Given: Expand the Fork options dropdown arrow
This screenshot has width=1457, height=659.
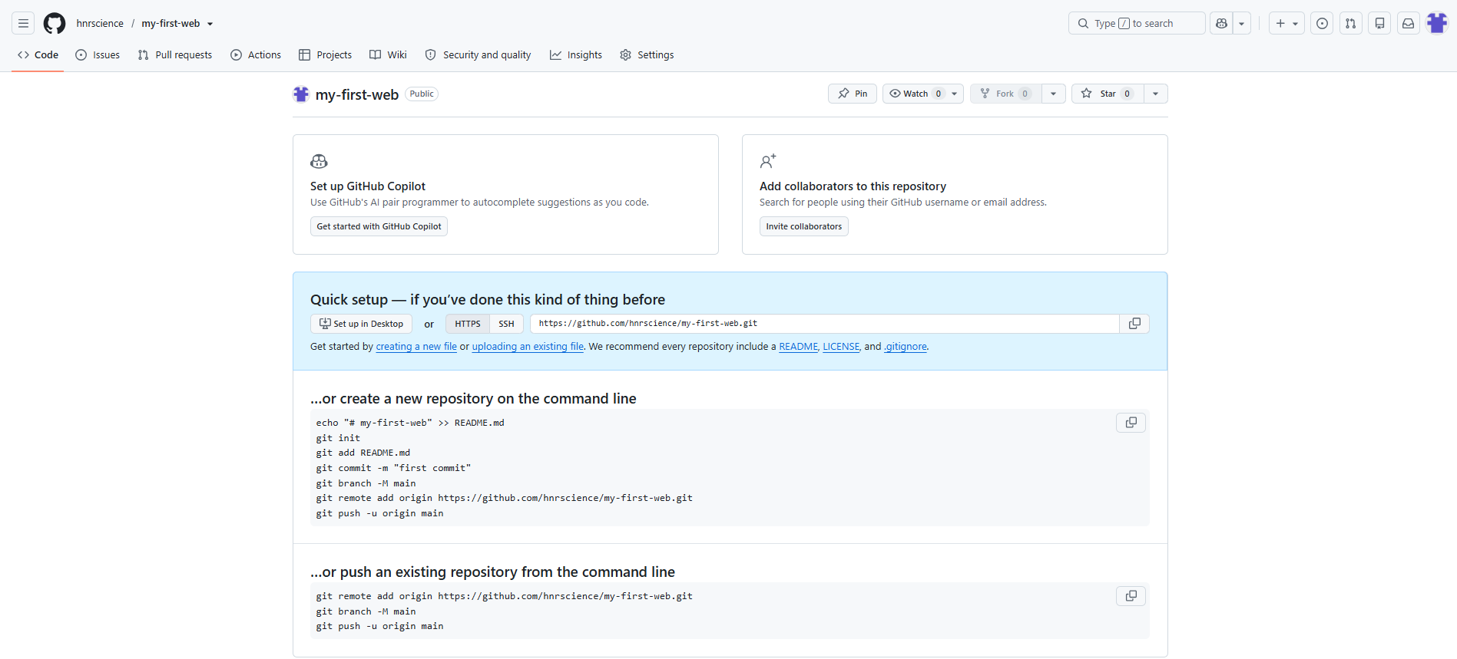Looking at the screenshot, I should pyautogui.click(x=1054, y=94).
